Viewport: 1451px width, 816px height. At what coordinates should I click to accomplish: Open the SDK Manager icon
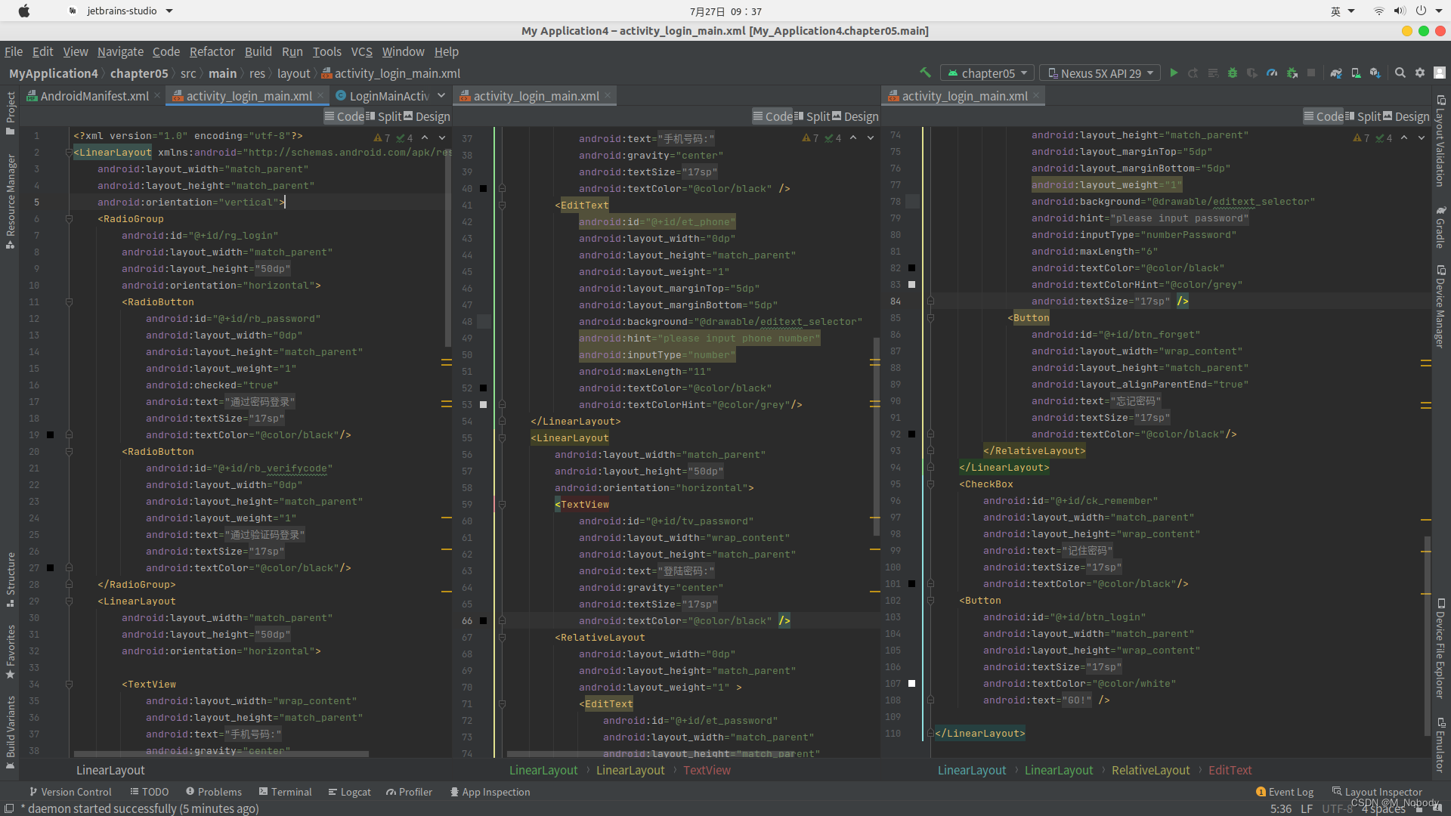click(1375, 73)
